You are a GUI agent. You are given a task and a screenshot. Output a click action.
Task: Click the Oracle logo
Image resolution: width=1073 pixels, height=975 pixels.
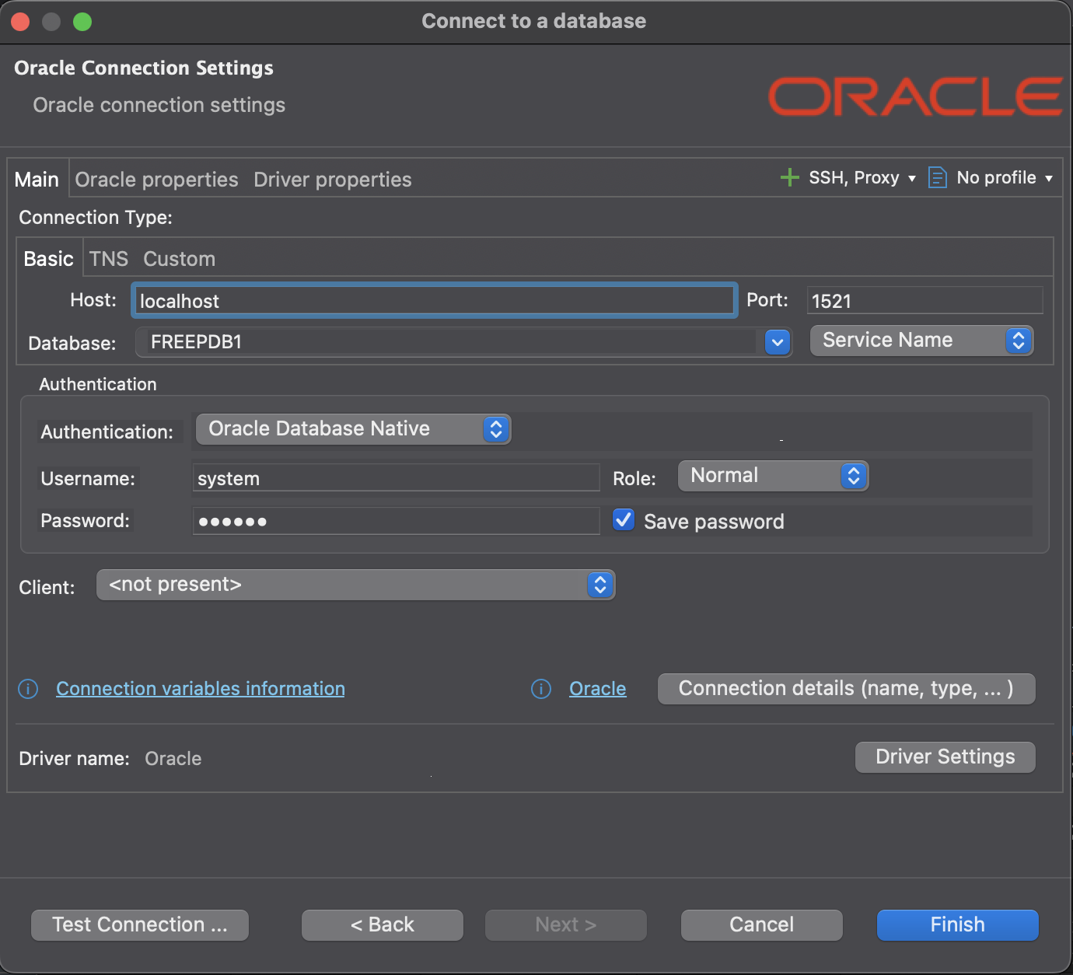(x=916, y=96)
